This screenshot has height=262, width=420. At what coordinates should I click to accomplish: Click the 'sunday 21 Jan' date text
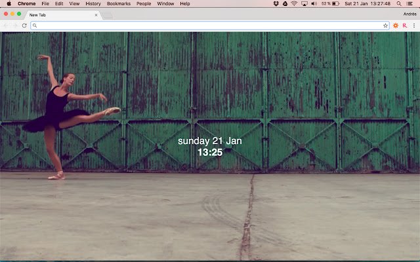point(210,141)
